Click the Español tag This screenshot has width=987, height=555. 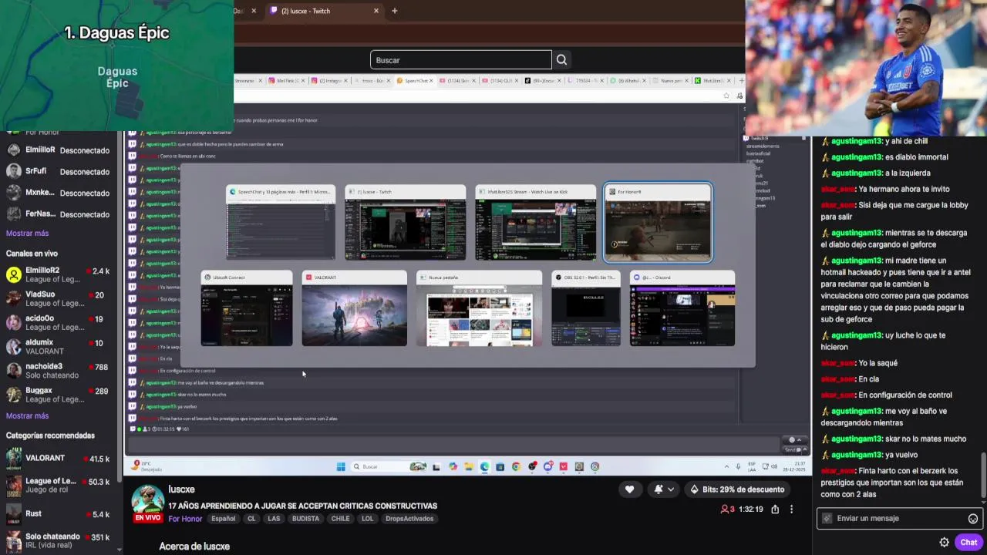pos(224,519)
